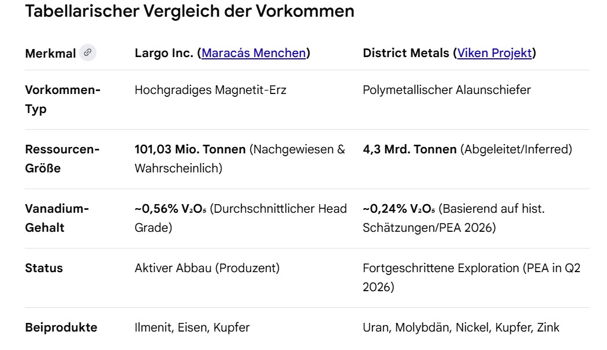Open the Maracás Menchen link
Image resolution: width=607 pixels, height=350 pixels.
(254, 54)
